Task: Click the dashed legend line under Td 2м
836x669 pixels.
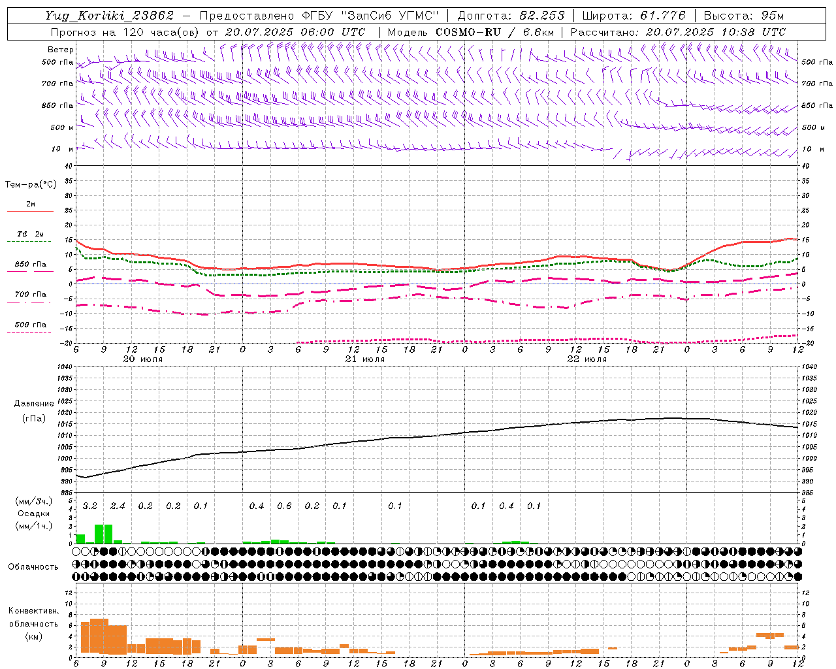Action: [30, 242]
